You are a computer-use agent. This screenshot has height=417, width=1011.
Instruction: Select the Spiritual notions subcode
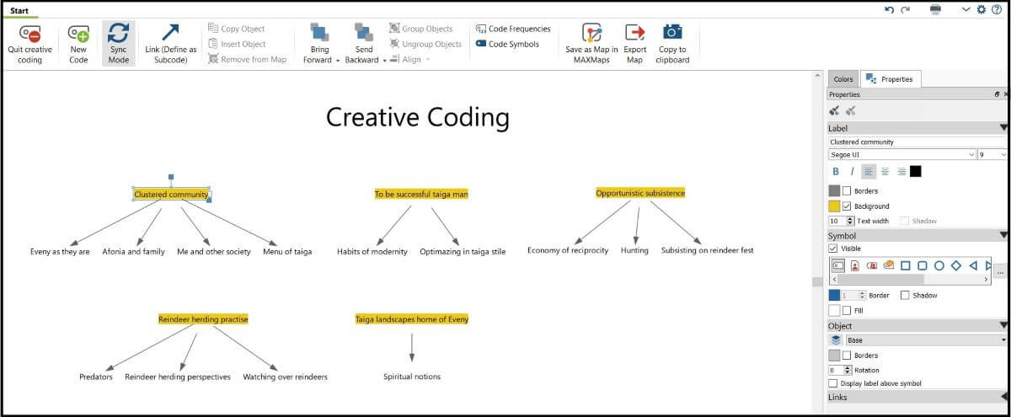click(x=412, y=377)
